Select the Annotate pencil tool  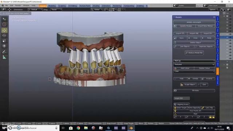(x=4, y=52)
